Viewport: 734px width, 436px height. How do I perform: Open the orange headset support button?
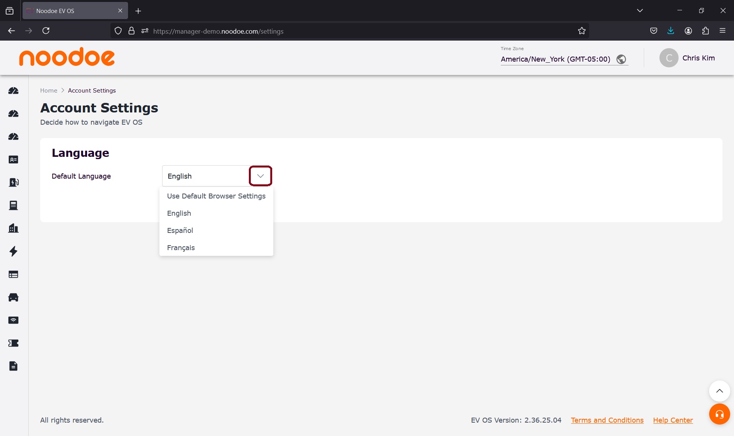tap(719, 414)
